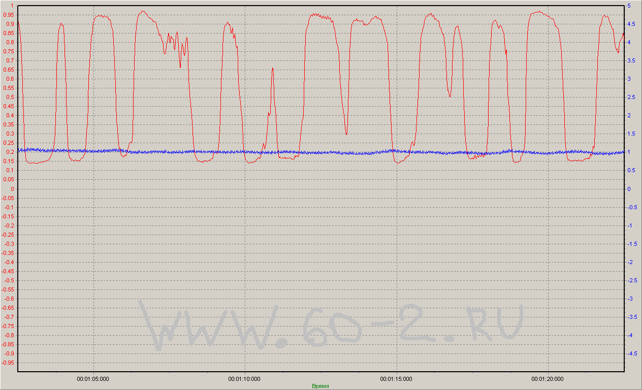Click the 00:01:05:000 time axis label

tap(92, 379)
